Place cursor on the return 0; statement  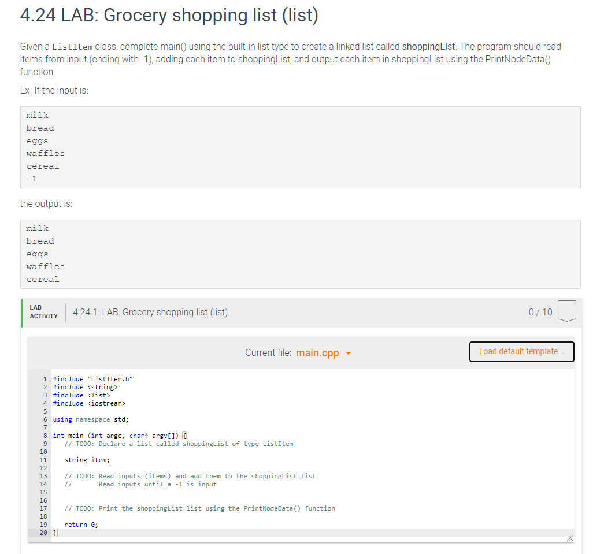click(x=75, y=524)
